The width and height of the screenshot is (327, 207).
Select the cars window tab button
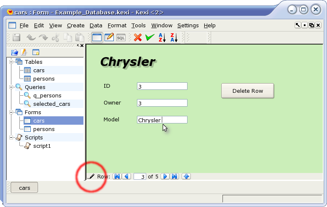coord(24,188)
